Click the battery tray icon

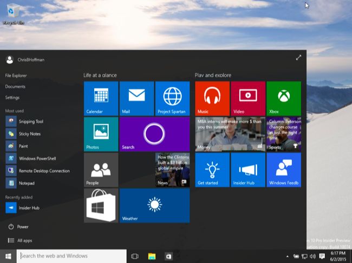point(296,257)
